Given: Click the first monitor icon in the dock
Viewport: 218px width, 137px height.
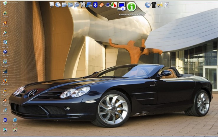Looking at the screenshot, I should pyautogui.click(x=52, y=4).
